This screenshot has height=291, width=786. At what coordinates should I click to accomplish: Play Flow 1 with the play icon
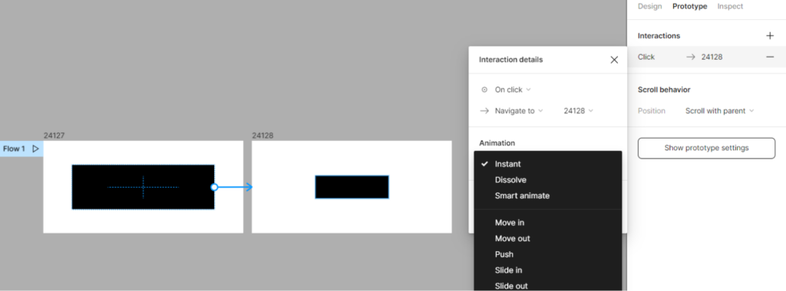click(x=35, y=149)
